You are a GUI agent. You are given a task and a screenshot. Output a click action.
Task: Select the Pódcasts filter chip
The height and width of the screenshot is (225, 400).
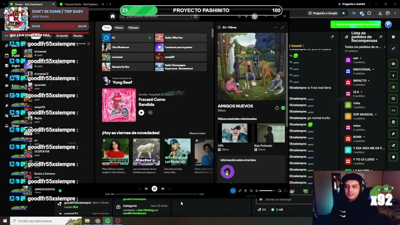click(x=133, y=28)
